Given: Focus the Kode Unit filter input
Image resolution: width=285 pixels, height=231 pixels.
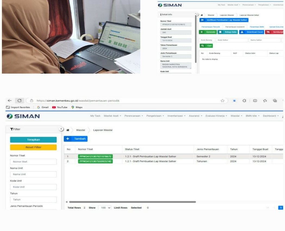Looking at the screenshot, I should 33,187.
